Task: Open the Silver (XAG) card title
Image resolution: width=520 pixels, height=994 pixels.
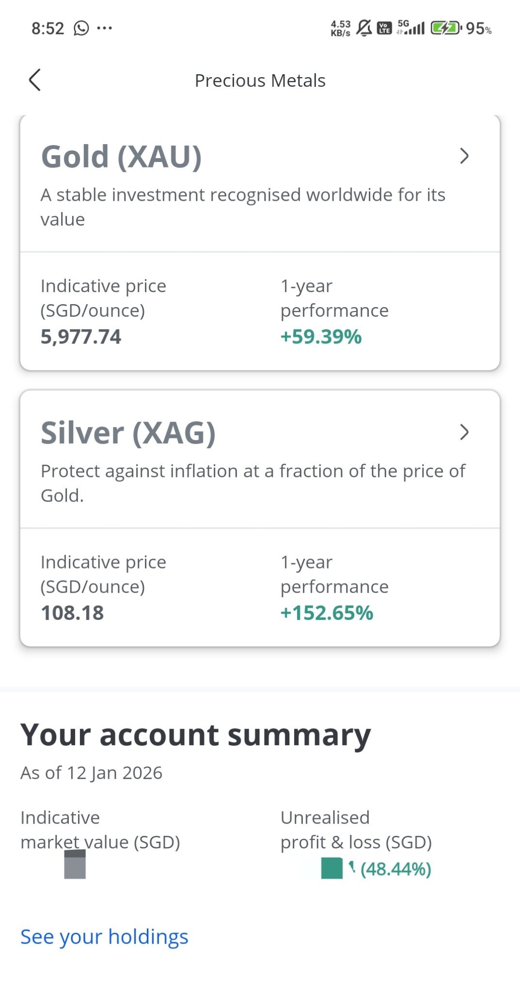Action: 128,433
